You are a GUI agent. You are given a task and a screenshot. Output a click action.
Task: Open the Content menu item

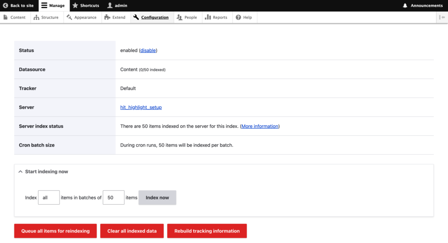tap(18, 17)
